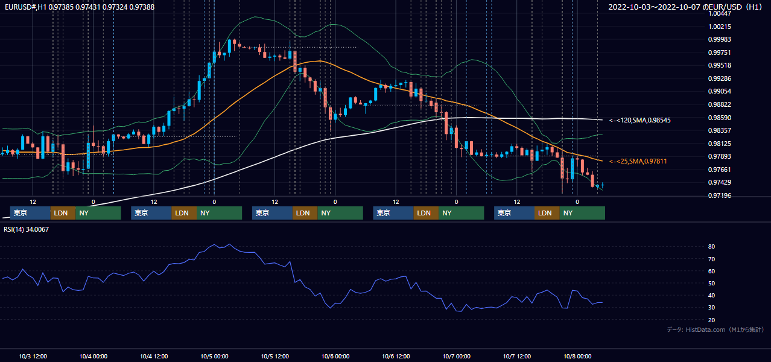Select the 2022-10-03〜2022-10-07 EUR/USD (H1) heading
Screen dimensions: 771x362
[685, 7]
